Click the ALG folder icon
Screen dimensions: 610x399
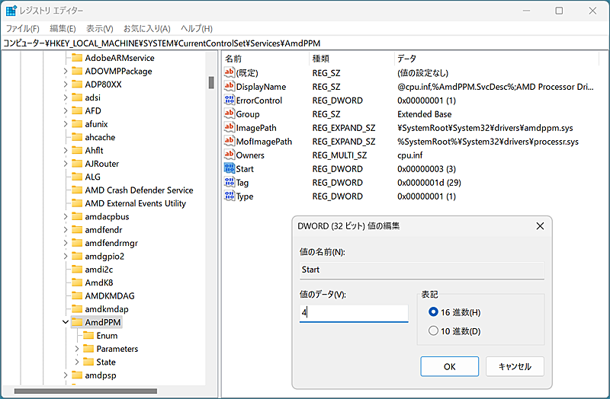(77, 177)
